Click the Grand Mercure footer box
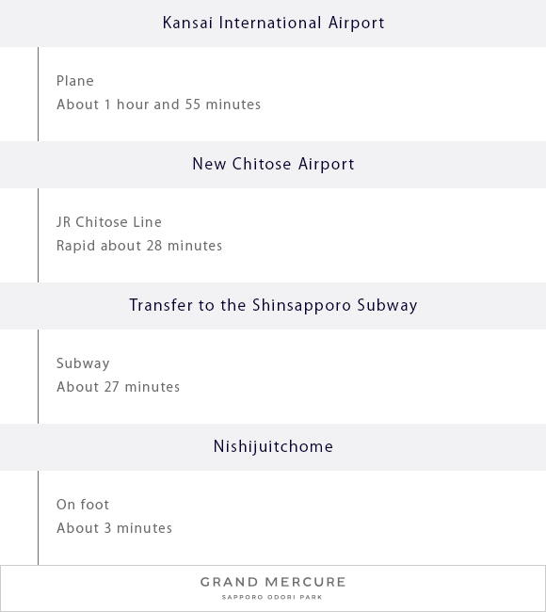Image resolution: width=546 pixels, height=612 pixels. coord(273,588)
